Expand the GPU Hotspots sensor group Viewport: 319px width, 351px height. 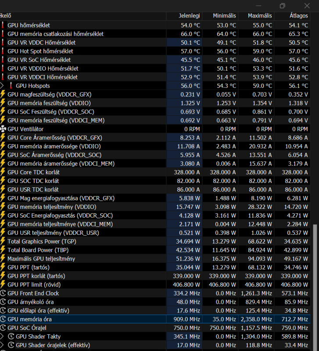click(x=2, y=86)
